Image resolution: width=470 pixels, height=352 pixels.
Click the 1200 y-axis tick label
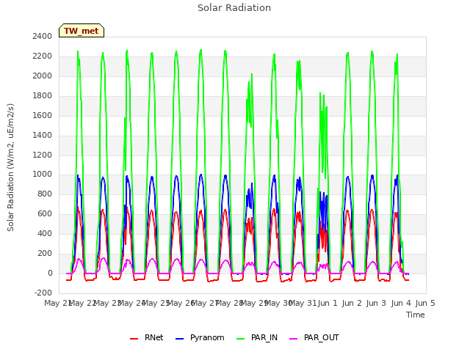click(x=43, y=155)
